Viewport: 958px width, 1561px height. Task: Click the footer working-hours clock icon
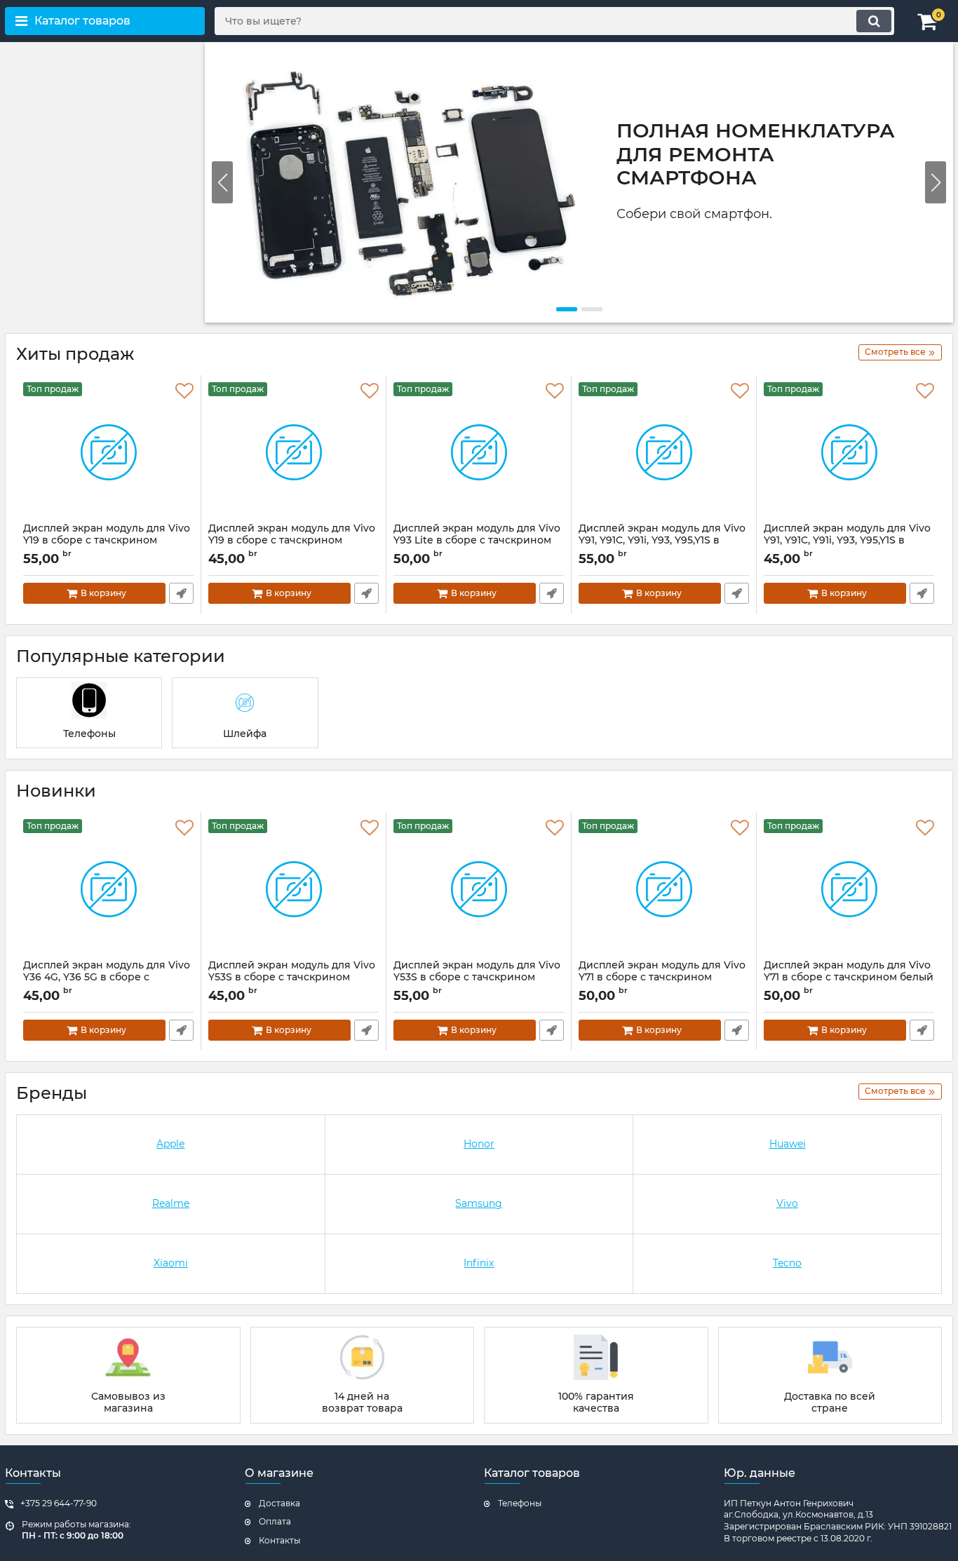(10, 1526)
